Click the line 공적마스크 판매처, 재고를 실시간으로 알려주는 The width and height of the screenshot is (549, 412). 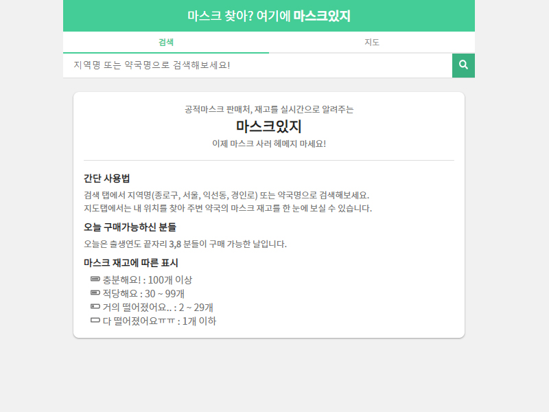coord(269,109)
